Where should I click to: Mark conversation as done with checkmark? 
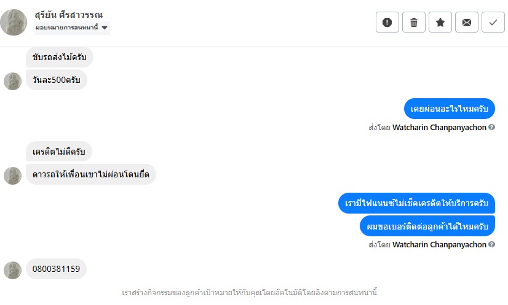coord(493,22)
